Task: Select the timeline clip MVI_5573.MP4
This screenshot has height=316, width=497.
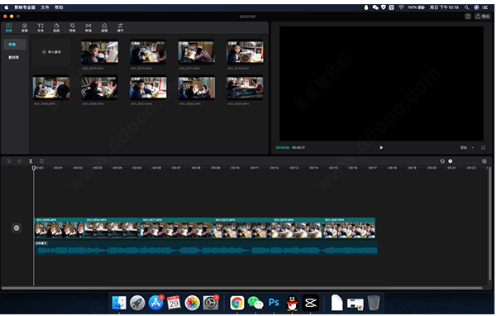Action: (x=242, y=227)
